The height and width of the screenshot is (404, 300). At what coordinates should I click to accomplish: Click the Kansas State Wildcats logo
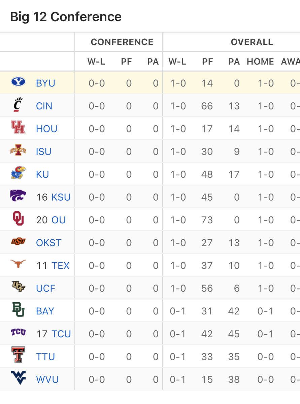pos(19,197)
